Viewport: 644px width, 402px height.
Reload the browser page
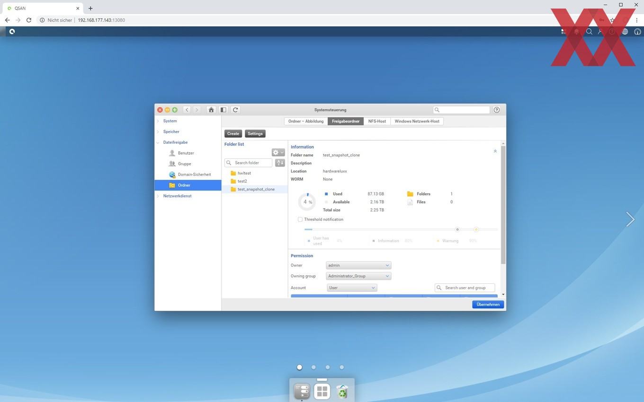pos(29,20)
